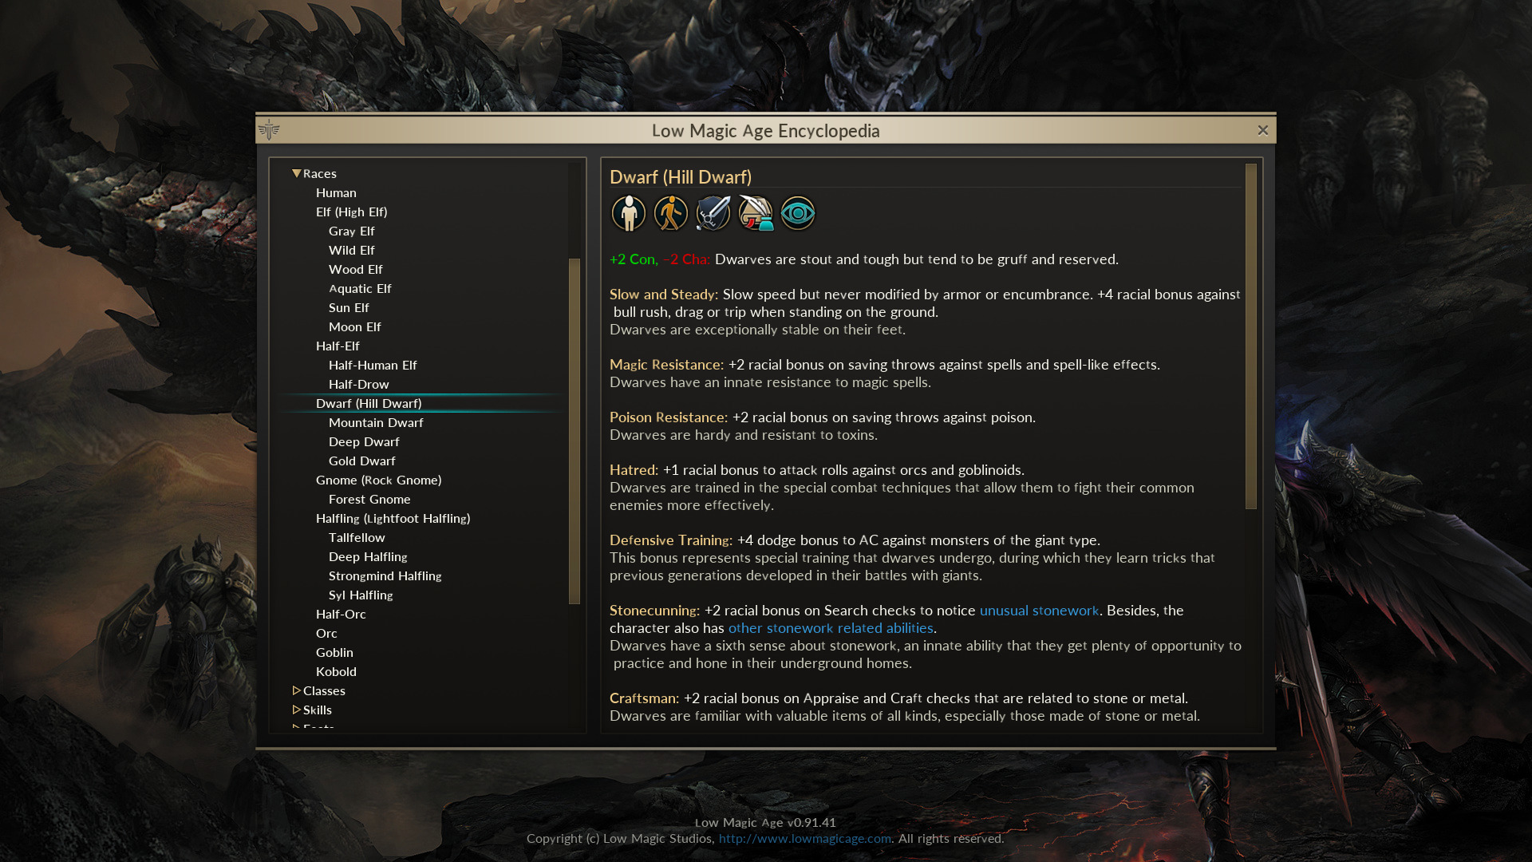Select the Strongmind Halfling entry
This screenshot has height=862, width=1532.
click(x=385, y=575)
